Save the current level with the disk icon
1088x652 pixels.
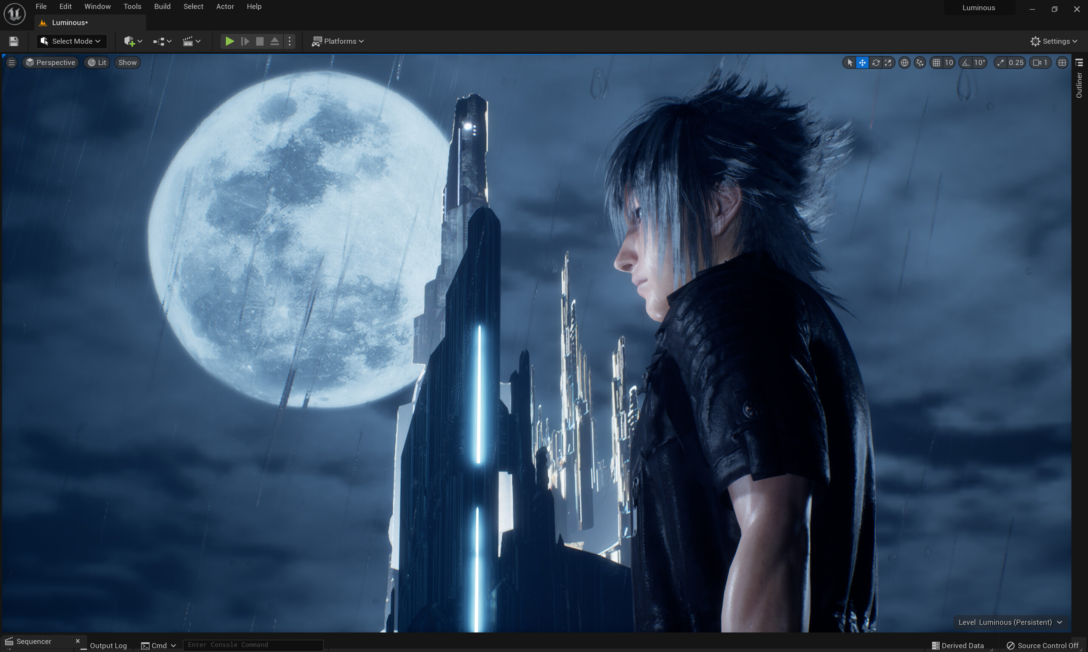(x=14, y=41)
